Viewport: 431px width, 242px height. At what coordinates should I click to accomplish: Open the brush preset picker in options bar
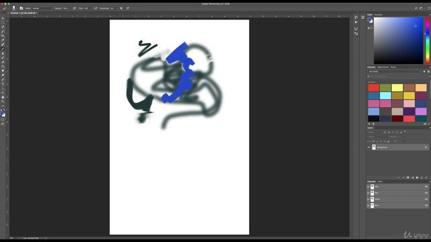14,8
